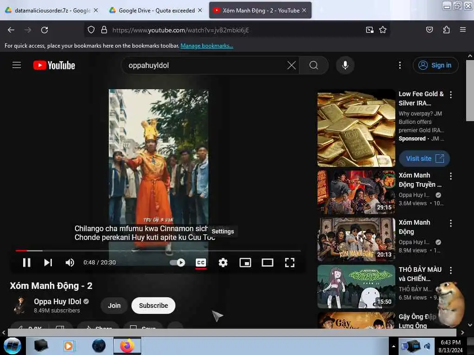Launch media player from taskbar

(x=69, y=346)
